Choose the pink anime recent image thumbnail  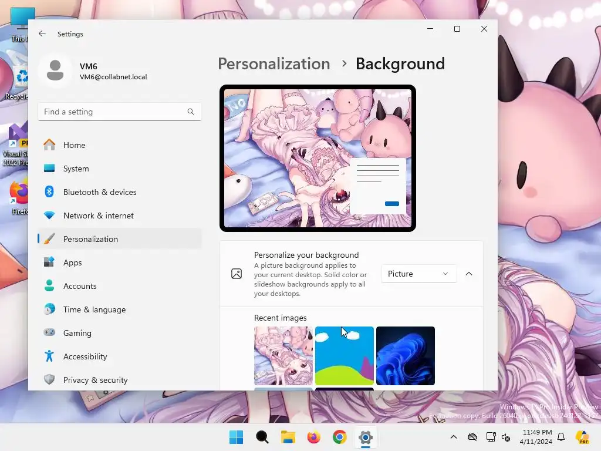click(x=283, y=356)
